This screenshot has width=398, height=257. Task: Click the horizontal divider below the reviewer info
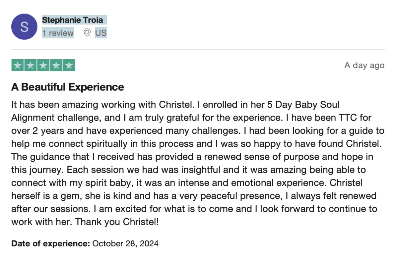[x=198, y=49]
